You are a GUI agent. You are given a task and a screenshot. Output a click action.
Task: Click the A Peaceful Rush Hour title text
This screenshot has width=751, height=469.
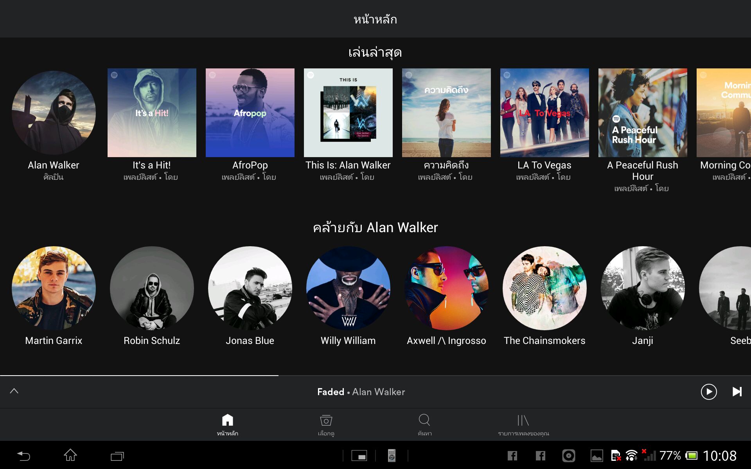pos(643,171)
